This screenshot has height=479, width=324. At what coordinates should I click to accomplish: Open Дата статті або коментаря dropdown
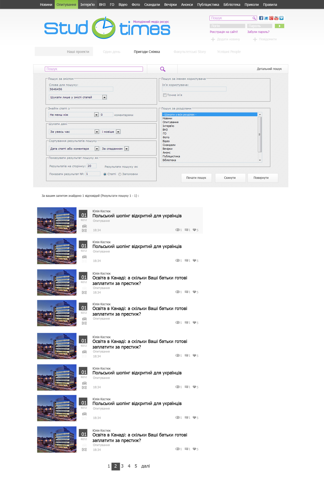[x=74, y=149]
